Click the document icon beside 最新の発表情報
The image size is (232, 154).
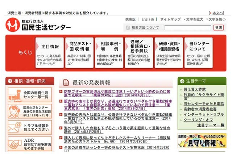[x=66, y=82]
